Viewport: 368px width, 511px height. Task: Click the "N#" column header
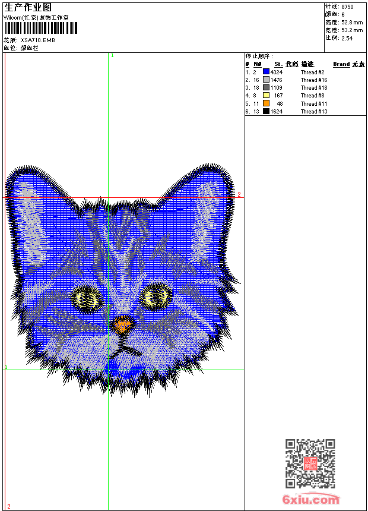pos(257,64)
